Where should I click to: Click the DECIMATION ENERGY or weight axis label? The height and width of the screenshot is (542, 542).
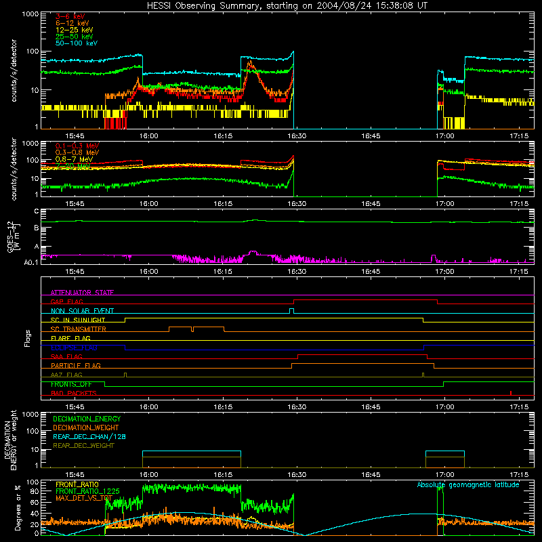coord(10,440)
